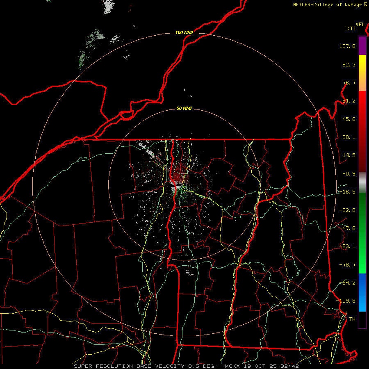Screen dimensions: 369x369
Task: Click the -109.8 legend value
Action: click(x=346, y=301)
